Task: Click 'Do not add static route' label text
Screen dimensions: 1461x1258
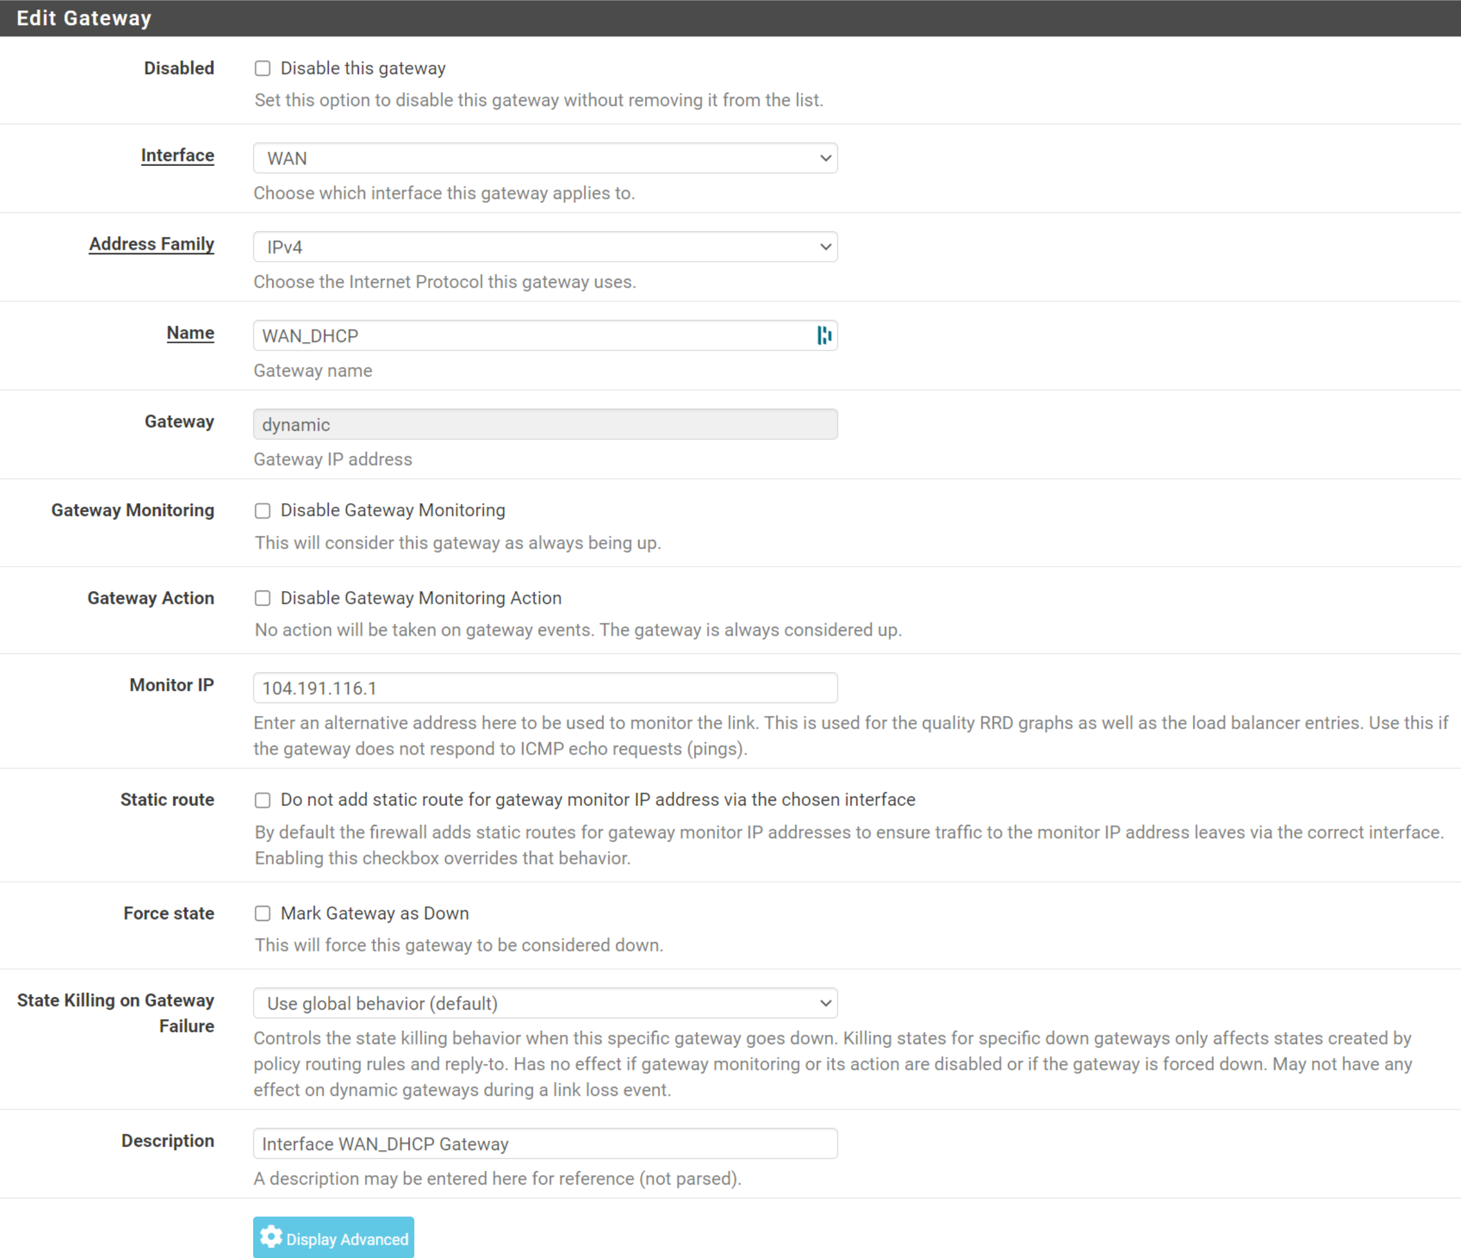Action: (x=598, y=800)
